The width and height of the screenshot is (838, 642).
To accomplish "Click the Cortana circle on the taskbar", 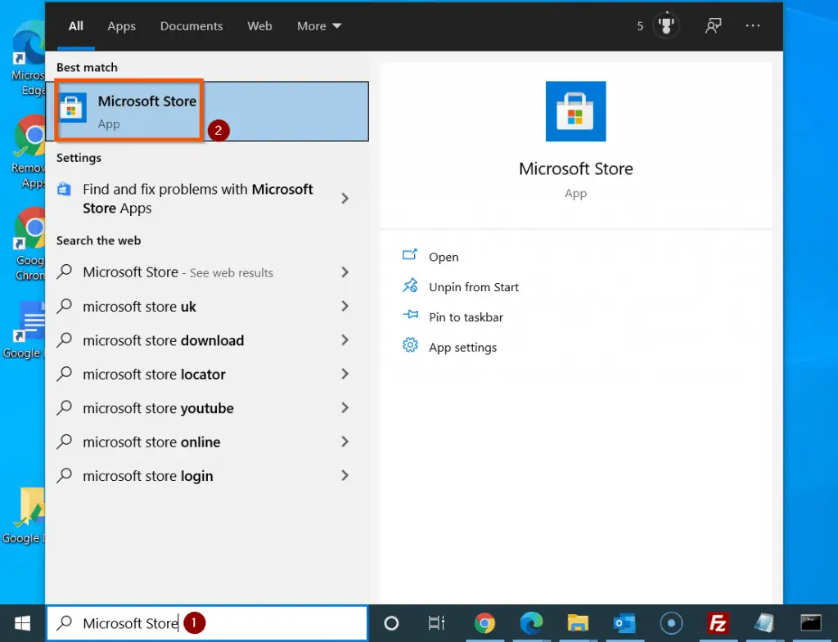I will (391, 623).
